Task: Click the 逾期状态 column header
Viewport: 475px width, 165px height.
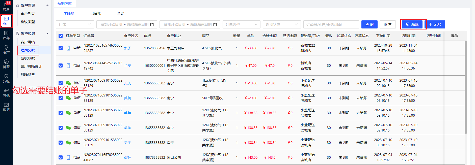Action: (344, 36)
